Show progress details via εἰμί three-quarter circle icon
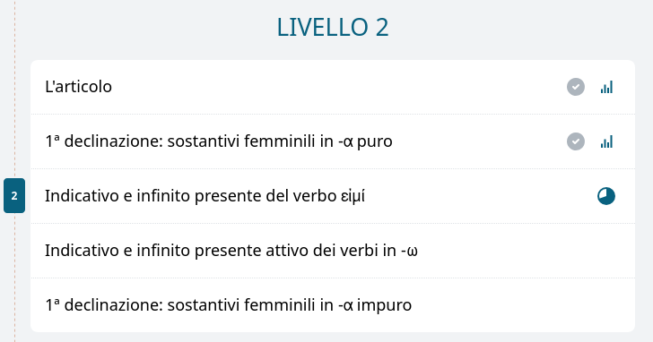 pos(606,196)
